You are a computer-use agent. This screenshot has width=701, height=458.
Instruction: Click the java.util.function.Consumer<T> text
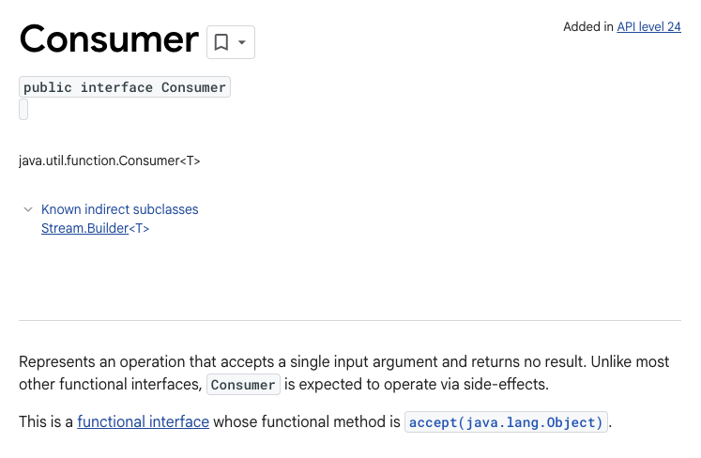[110, 160]
